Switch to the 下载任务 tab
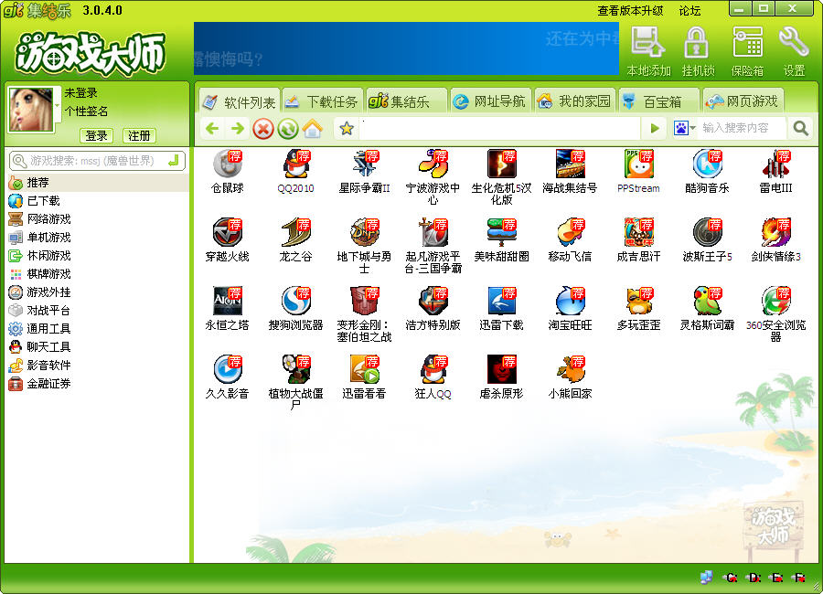 [322, 101]
